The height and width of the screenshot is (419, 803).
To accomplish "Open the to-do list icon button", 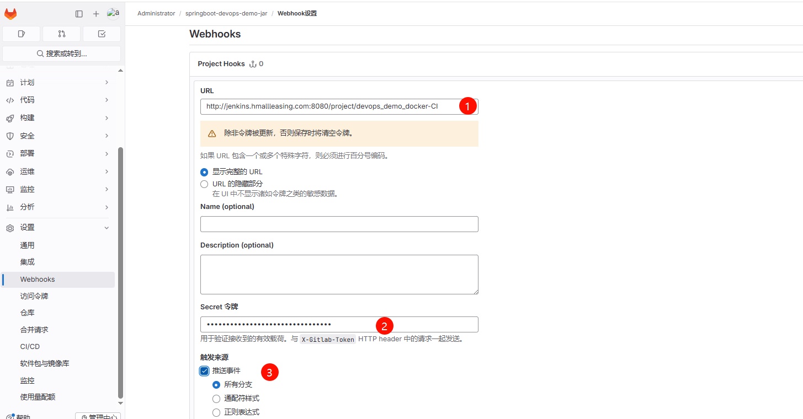I will coord(102,34).
